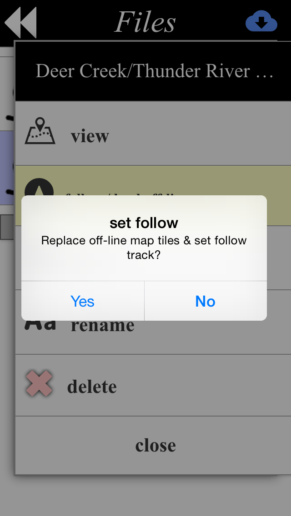Tap the Deer Creek/Thunder River title
291x516 pixels.
pyautogui.click(x=154, y=71)
